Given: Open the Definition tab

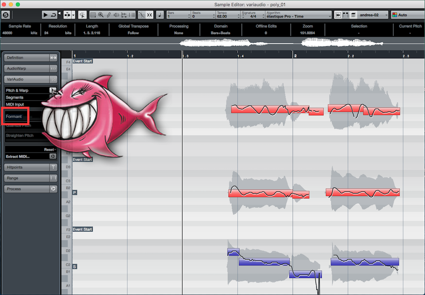Looking at the screenshot, I should pos(26,57).
